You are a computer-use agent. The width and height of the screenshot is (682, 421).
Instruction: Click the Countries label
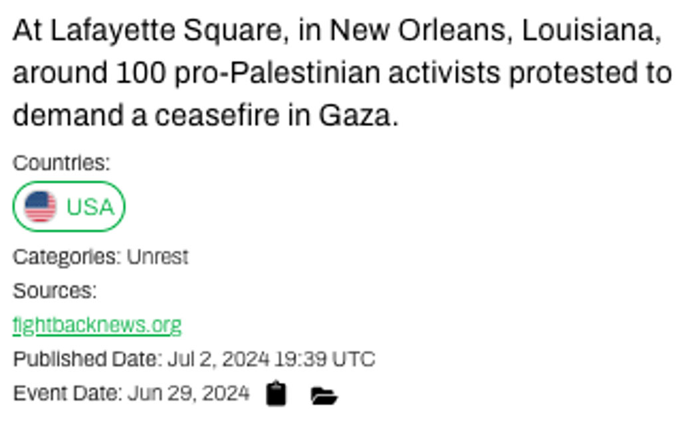coord(61,163)
